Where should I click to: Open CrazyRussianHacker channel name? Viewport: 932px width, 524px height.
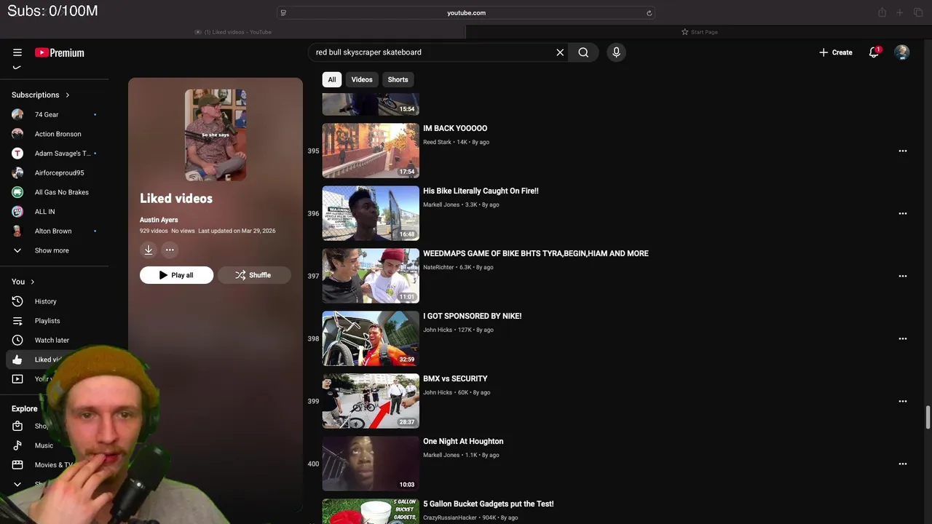point(450,517)
